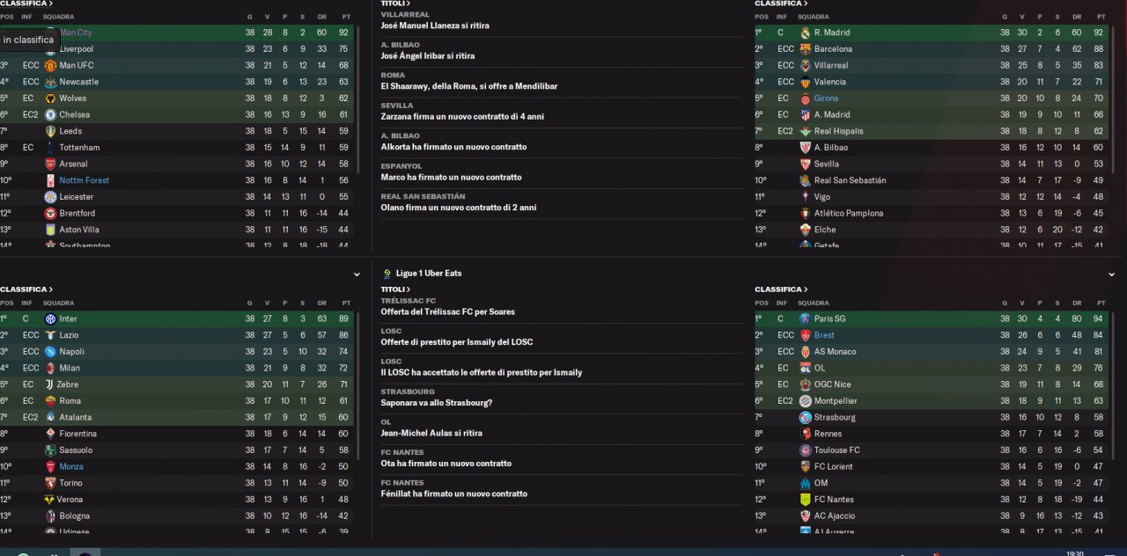Expand the chevron above the Serie A table
Image resolution: width=1127 pixels, height=556 pixels.
point(357,274)
